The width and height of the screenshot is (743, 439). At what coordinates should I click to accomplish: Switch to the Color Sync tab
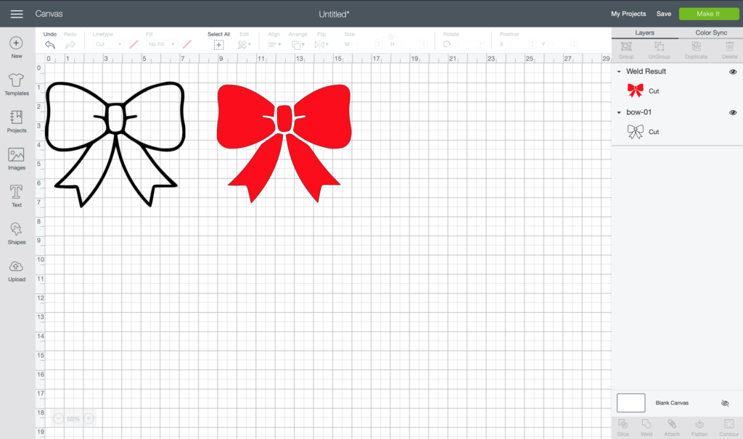click(711, 33)
